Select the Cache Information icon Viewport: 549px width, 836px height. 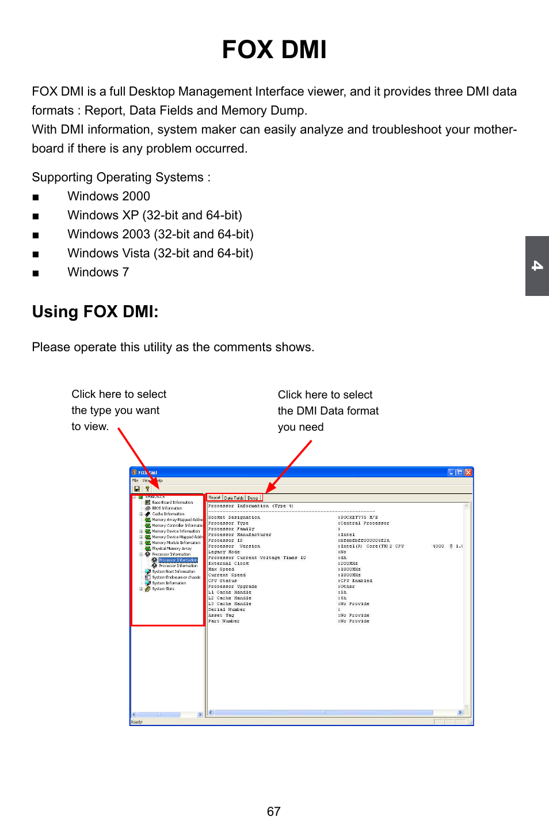[x=148, y=514]
